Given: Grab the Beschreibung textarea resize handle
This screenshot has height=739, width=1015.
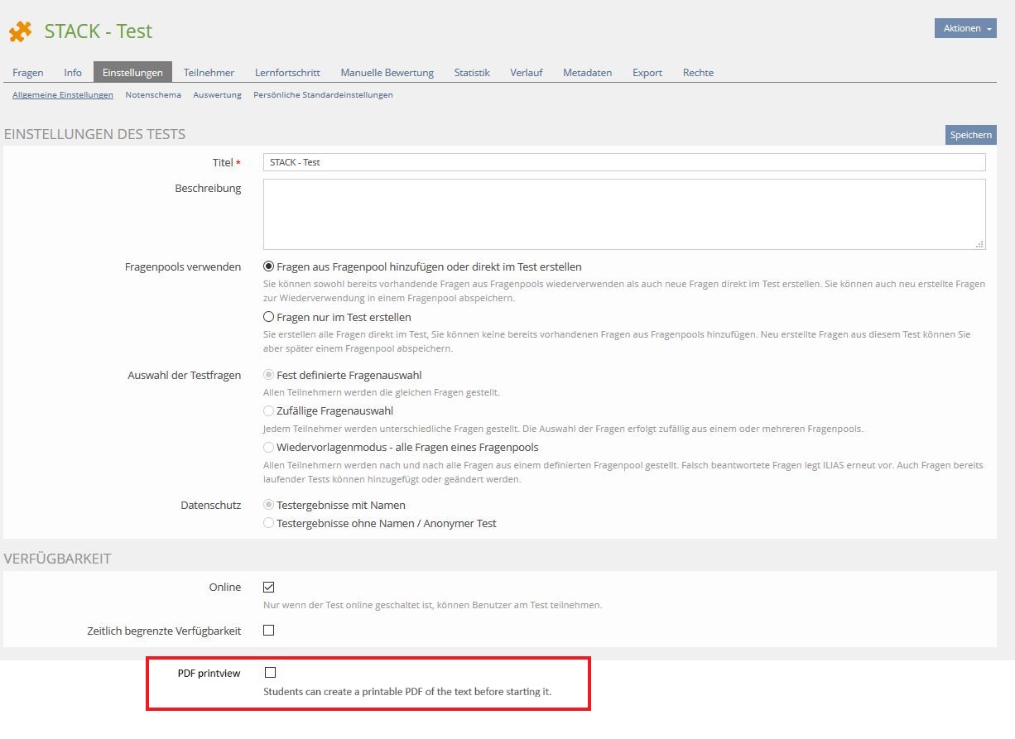Looking at the screenshot, I should (x=980, y=244).
